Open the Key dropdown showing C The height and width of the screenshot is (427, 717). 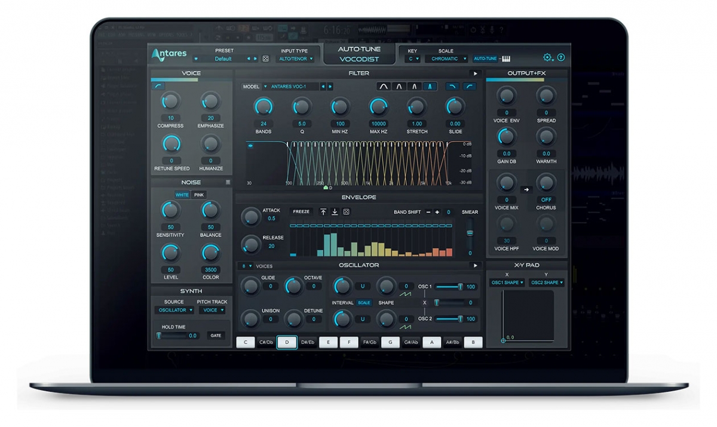click(413, 59)
